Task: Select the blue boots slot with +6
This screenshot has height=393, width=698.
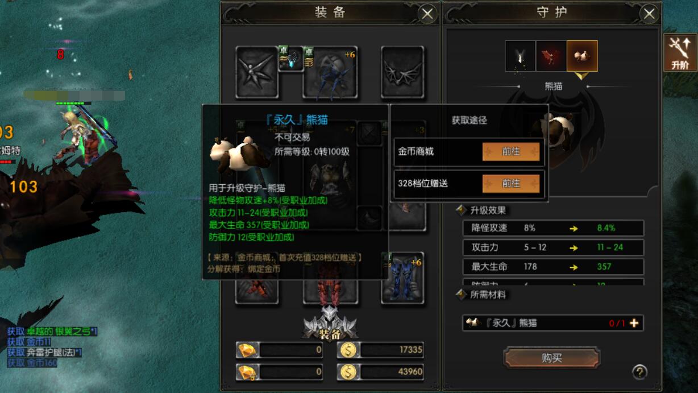Action: tap(402, 278)
